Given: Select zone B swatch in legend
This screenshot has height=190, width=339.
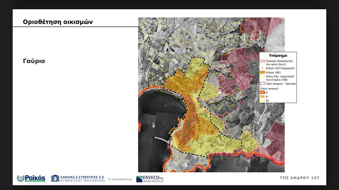Looking at the screenshot, I should click(x=262, y=96).
